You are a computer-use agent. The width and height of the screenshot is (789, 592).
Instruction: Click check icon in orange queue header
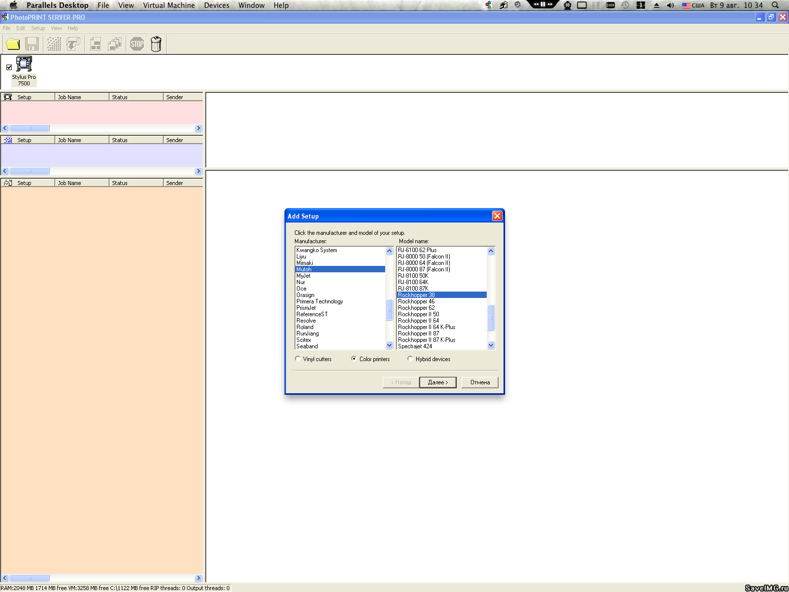click(8, 183)
